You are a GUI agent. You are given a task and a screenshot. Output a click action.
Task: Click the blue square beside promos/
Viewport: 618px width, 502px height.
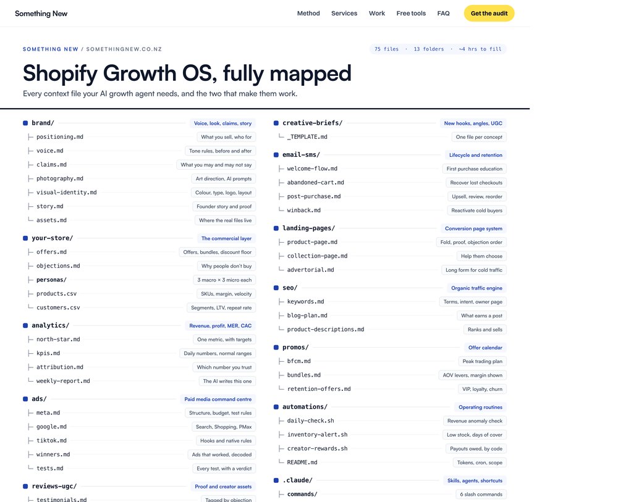click(x=276, y=347)
